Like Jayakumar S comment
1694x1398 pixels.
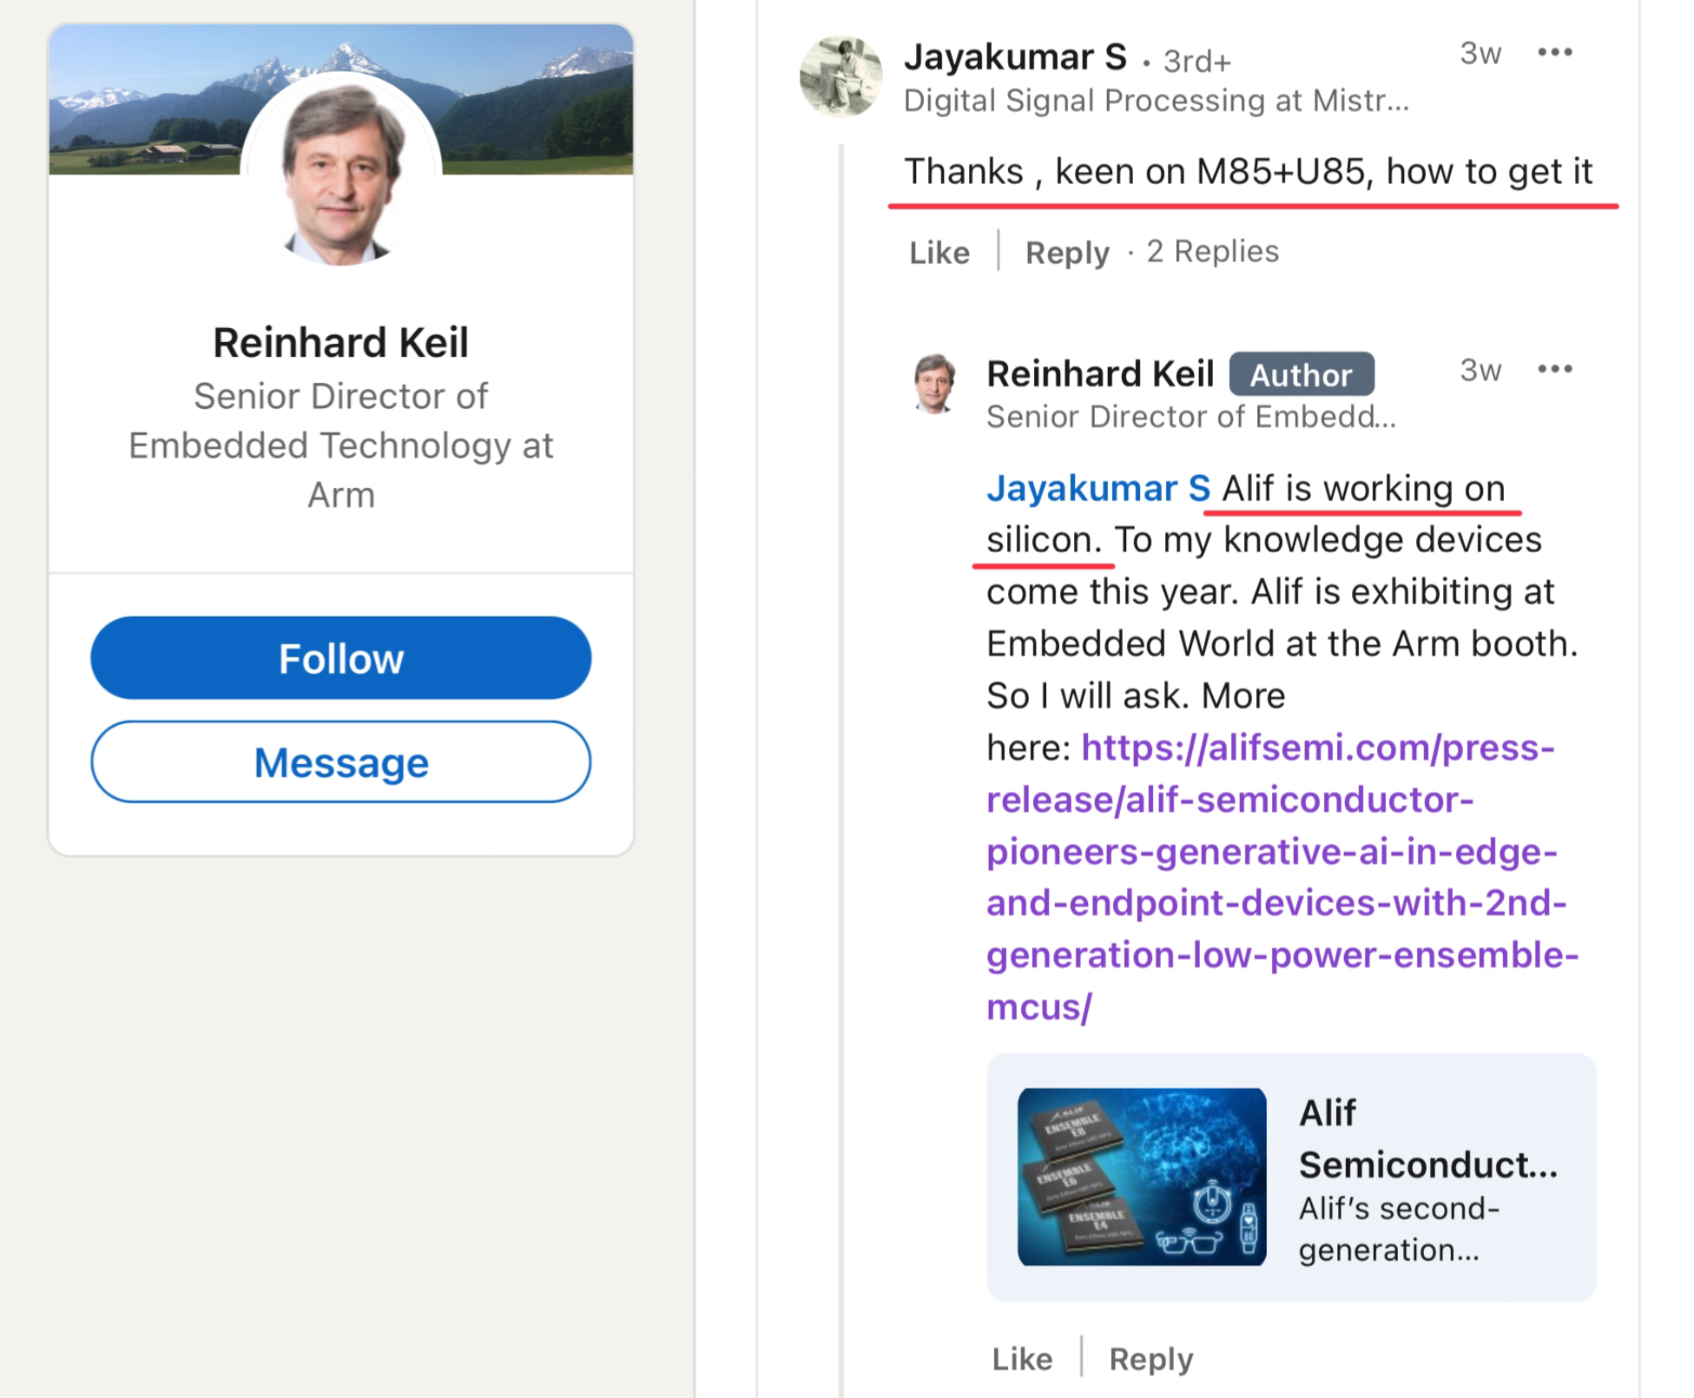pyautogui.click(x=939, y=253)
